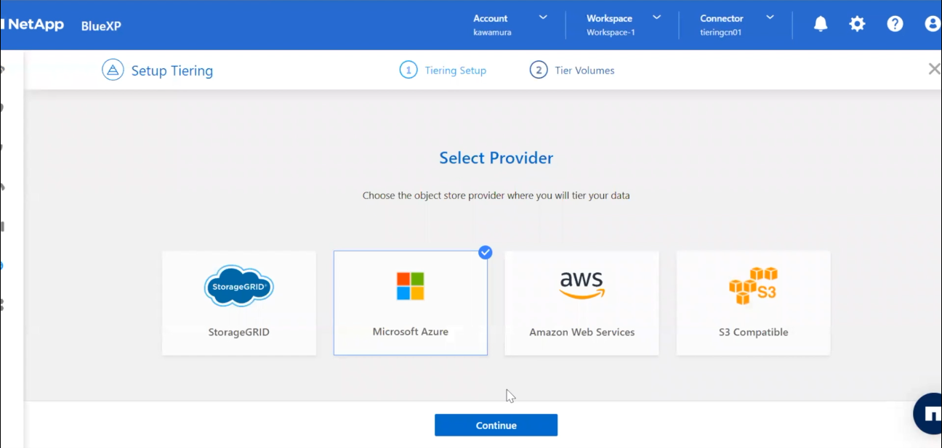
Task: Open the settings gear menu
Action: coord(858,24)
